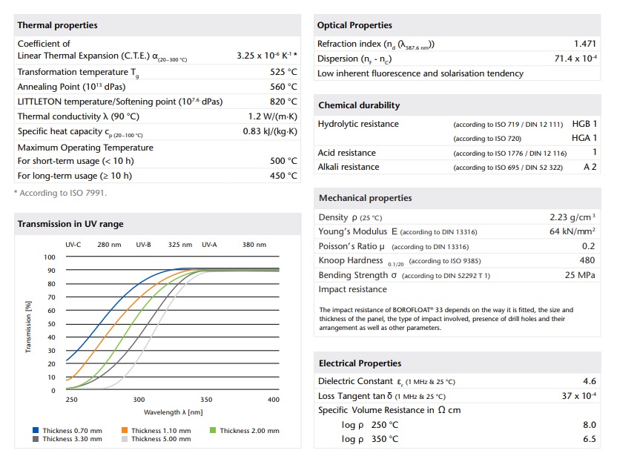Click the According to ISO 7991 footnote
The width and height of the screenshot is (617, 459).
(x=60, y=193)
